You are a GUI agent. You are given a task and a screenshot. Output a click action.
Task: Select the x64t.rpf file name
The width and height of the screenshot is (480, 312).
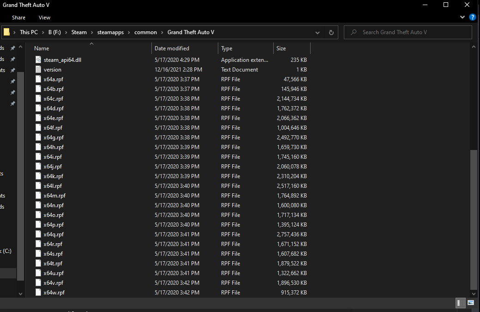click(x=53, y=264)
